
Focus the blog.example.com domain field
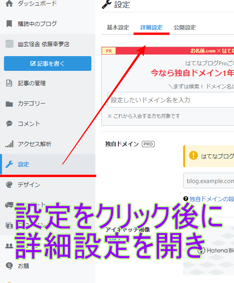209,181
